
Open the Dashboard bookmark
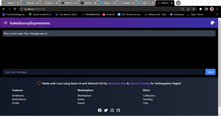click(177, 14)
